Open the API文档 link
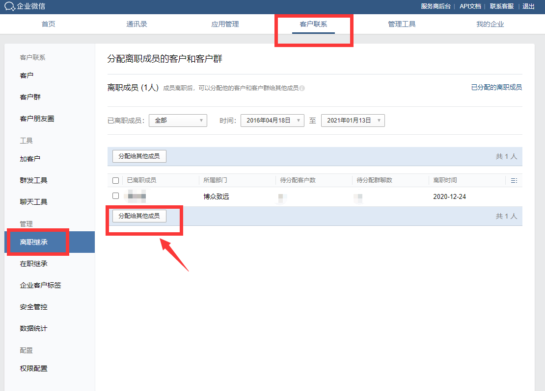 click(x=470, y=6)
